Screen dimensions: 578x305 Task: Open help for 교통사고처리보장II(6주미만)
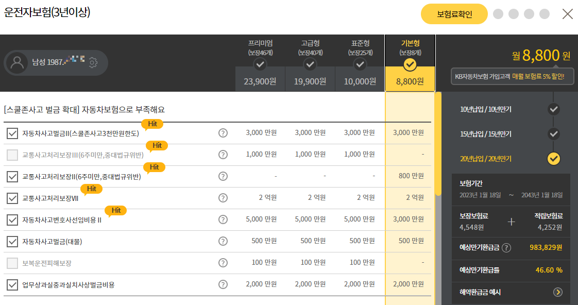(x=223, y=176)
